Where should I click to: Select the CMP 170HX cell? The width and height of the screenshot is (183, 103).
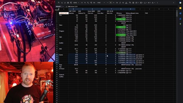tap(73, 11)
